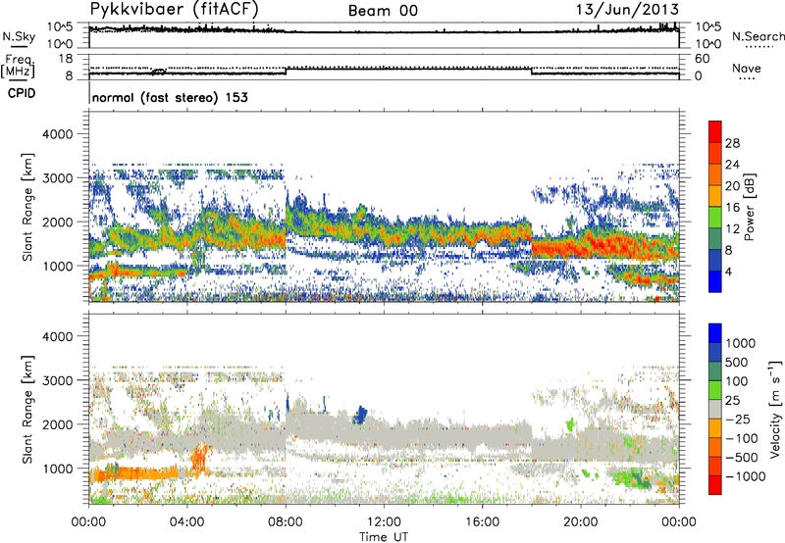Click blue bottom of power colorbar
Screen dimensions: 785x543
click(715, 282)
